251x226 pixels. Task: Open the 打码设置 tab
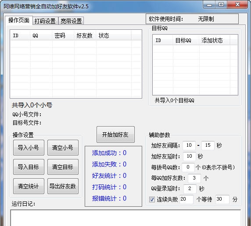coord(45,21)
